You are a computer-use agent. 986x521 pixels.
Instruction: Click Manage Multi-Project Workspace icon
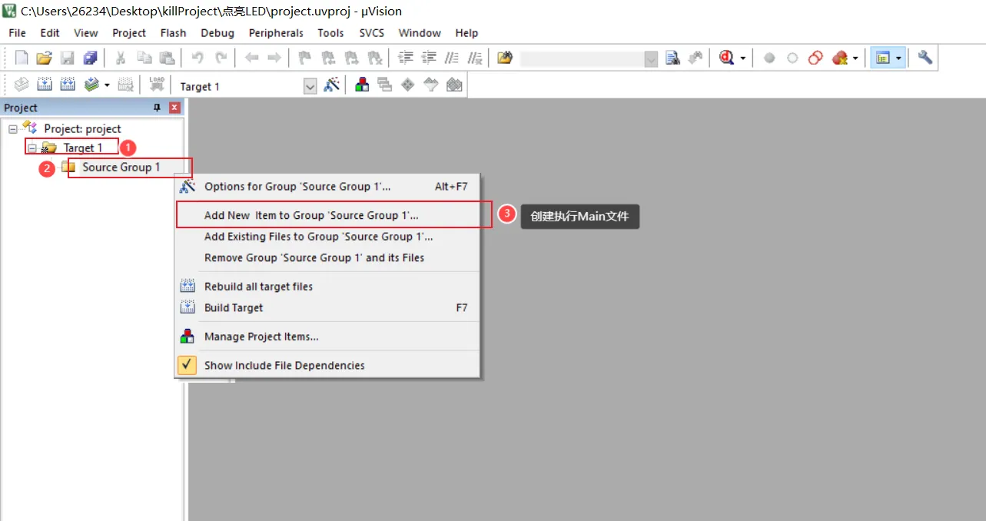(x=384, y=85)
